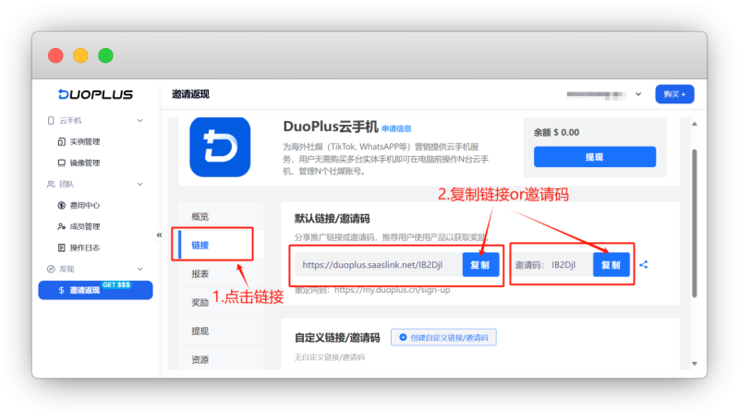Screen dimensions: 739x410
Task: Click the scrollbar up arrow
Action: tap(695, 124)
